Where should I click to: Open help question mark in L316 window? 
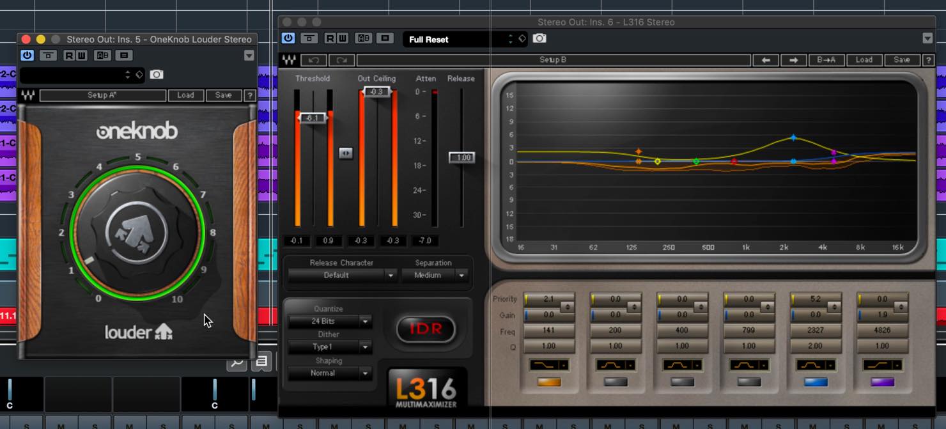tap(929, 60)
